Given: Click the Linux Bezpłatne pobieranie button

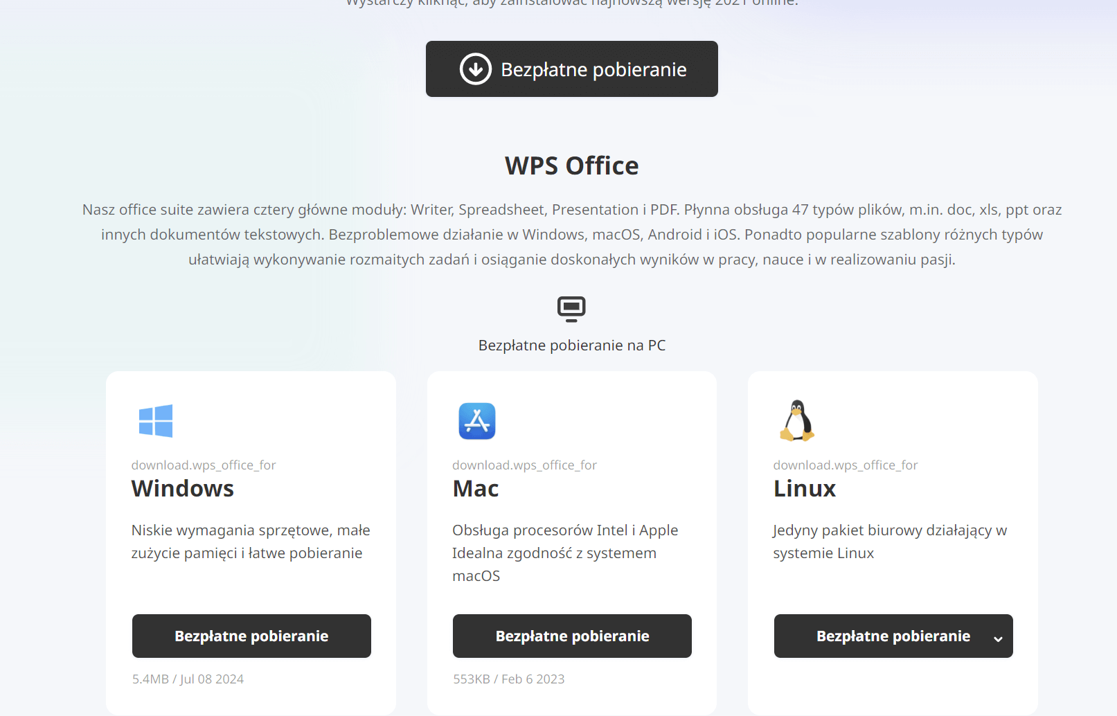Looking at the screenshot, I should click(x=893, y=636).
